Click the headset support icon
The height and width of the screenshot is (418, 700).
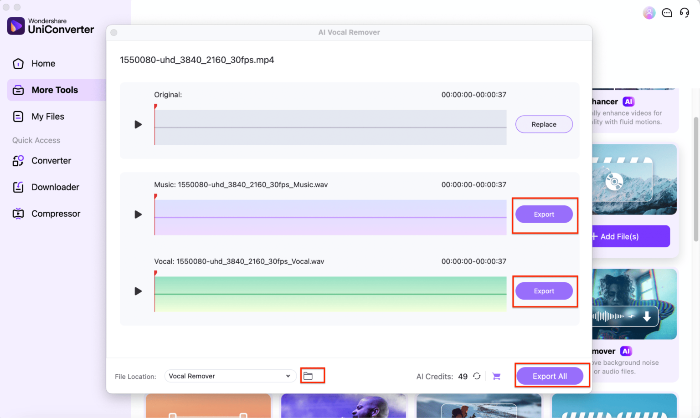pos(685,13)
